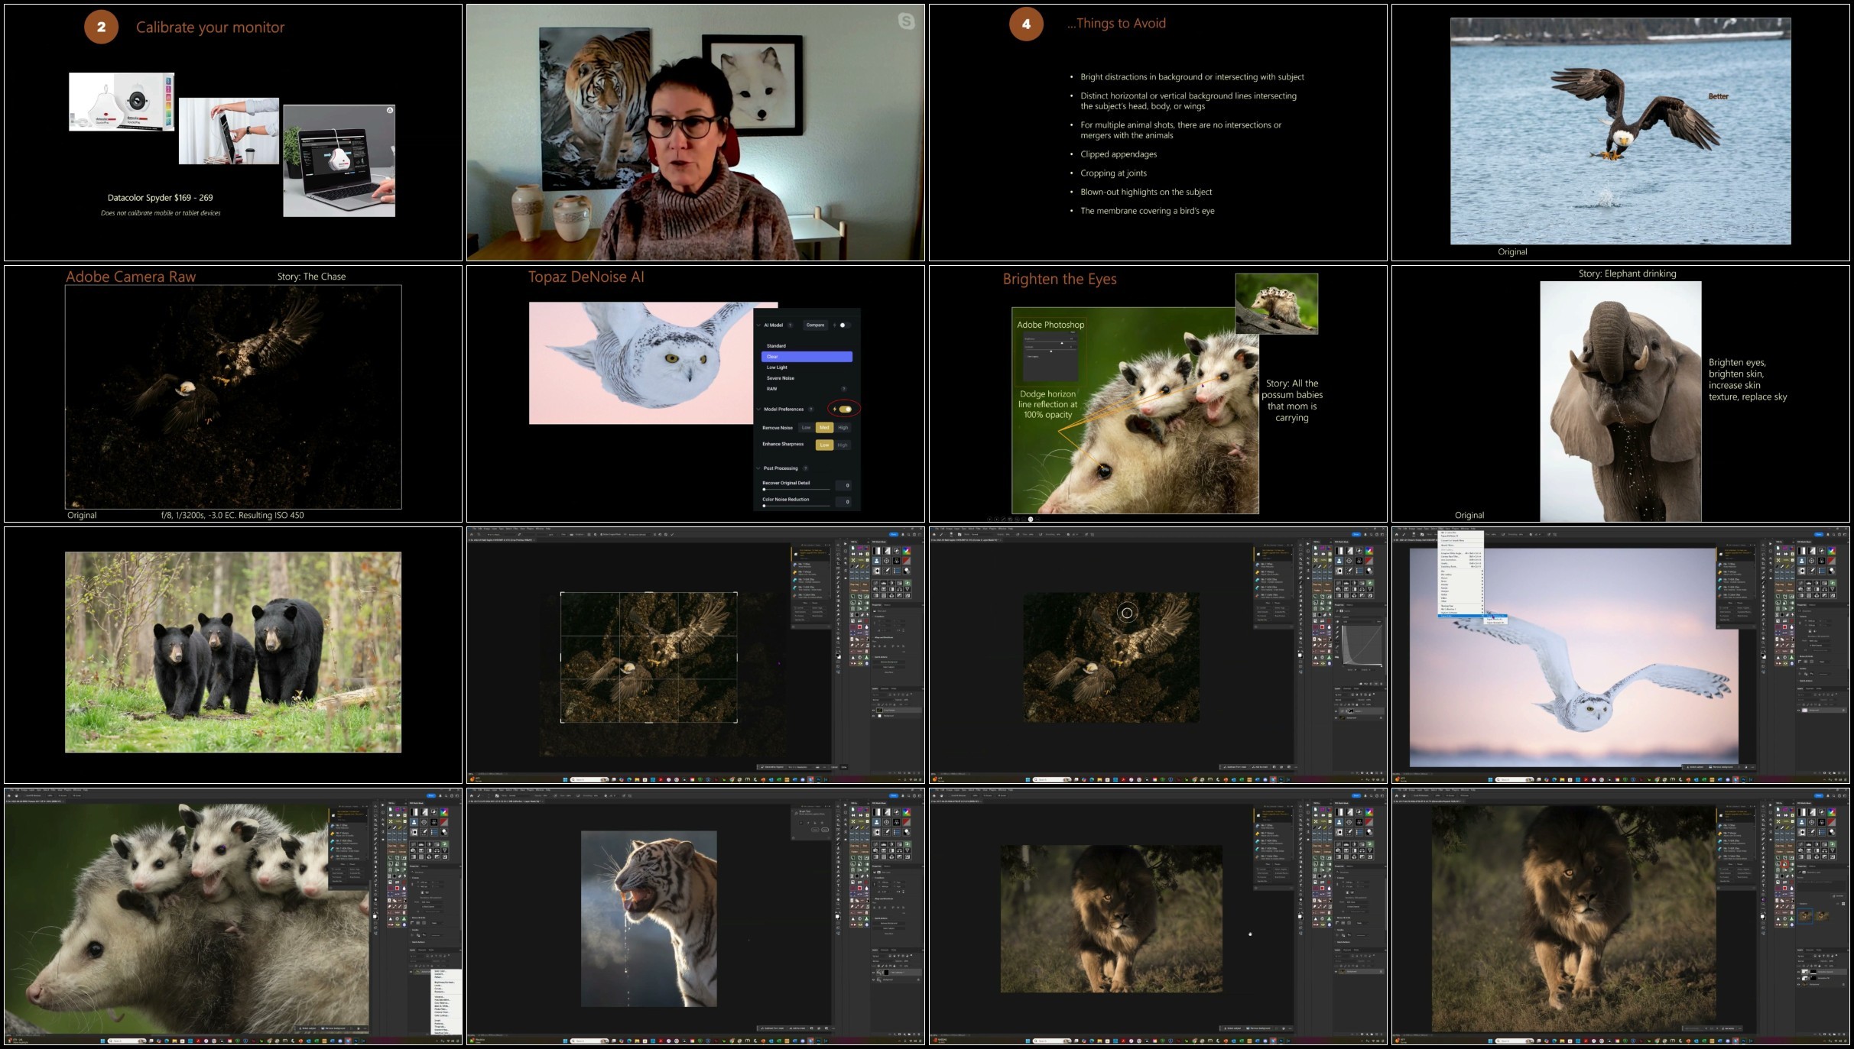Click the blue person icon in the eagle crop frame panel
Viewport: 1854px width, 1049px height.
(x=876, y=561)
